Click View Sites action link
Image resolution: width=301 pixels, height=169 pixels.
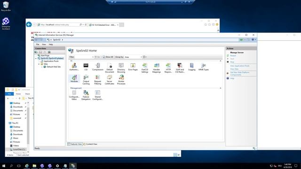(x=234, y=69)
